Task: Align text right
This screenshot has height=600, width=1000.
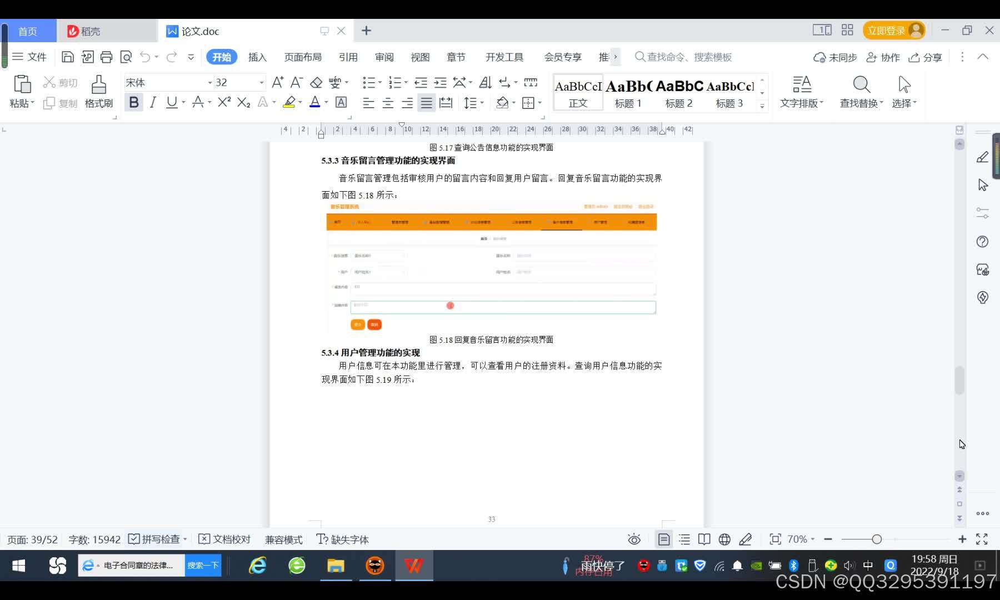Action: point(407,103)
